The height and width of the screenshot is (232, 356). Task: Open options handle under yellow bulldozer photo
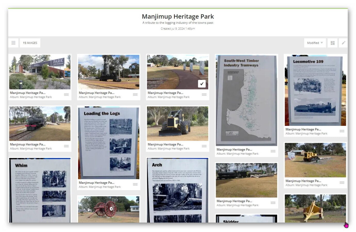(x=342, y=183)
